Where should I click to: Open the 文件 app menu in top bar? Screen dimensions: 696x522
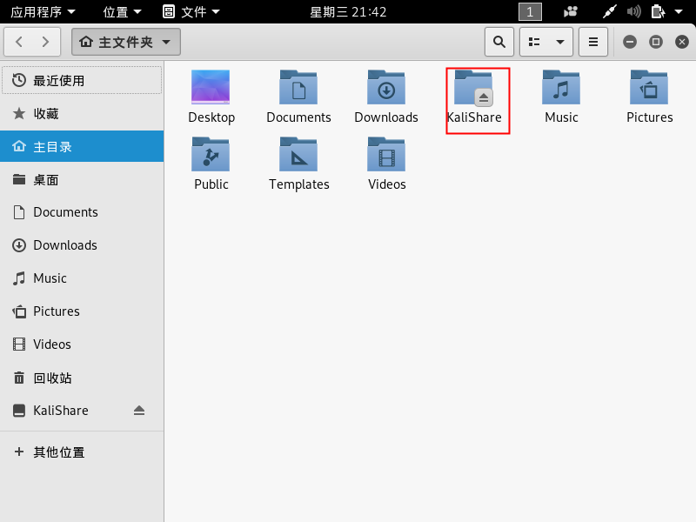[191, 11]
